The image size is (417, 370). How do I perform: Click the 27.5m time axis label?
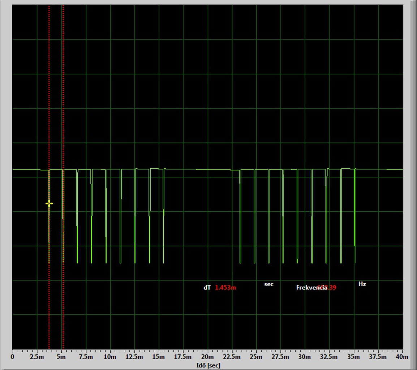[280, 357]
